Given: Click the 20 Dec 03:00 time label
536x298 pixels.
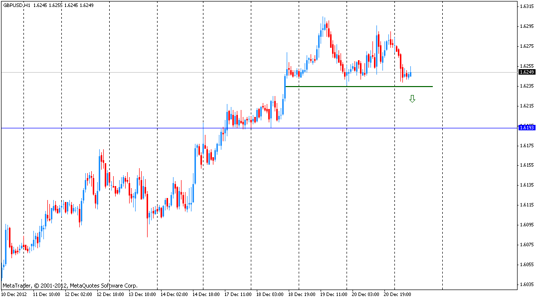Looking at the screenshot, I should click(365, 294).
